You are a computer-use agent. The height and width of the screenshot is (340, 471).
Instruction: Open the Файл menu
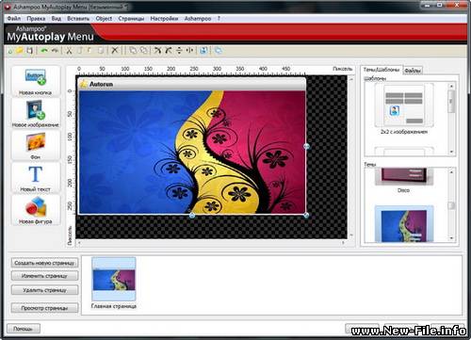(14, 19)
